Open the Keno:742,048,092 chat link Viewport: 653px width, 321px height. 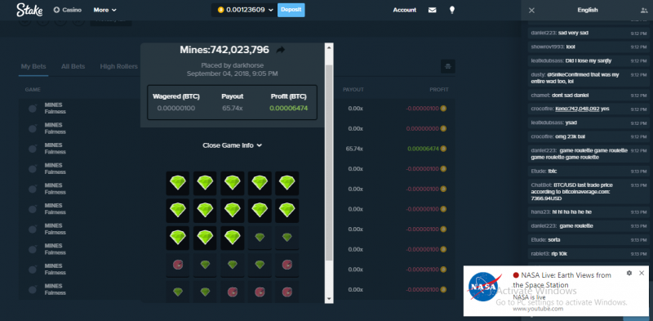577,109
